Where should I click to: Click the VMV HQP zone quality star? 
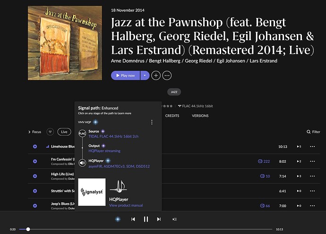tap(95, 122)
